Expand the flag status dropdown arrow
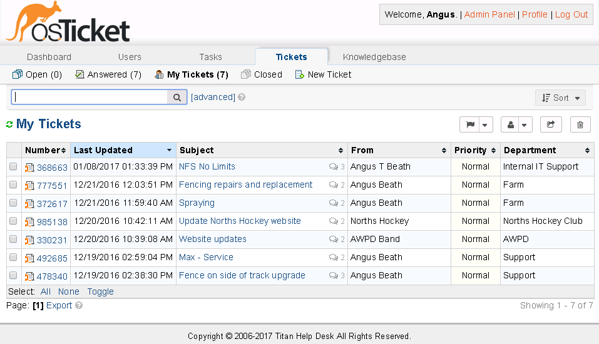 point(486,124)
